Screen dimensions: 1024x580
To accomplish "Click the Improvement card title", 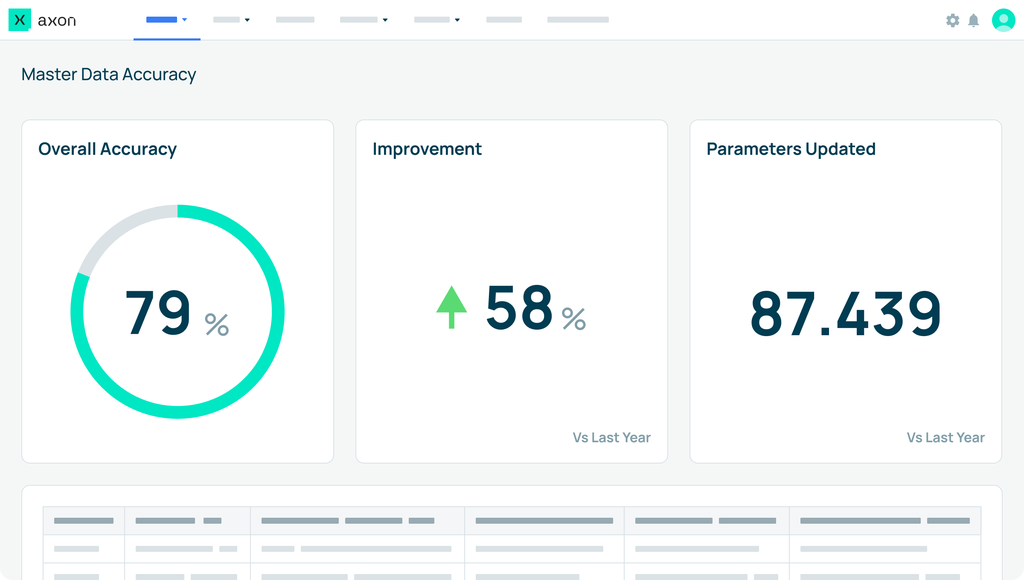I will point(427,149).
